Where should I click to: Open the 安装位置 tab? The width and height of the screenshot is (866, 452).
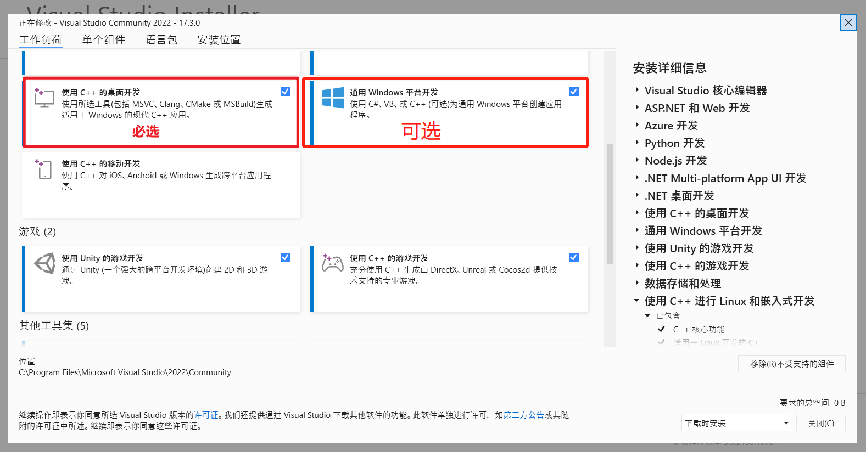[x=219, y=39]
